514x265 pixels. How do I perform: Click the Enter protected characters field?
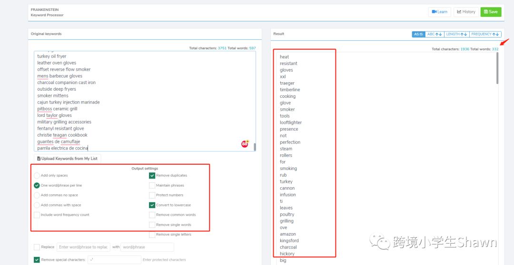point(164,260)
